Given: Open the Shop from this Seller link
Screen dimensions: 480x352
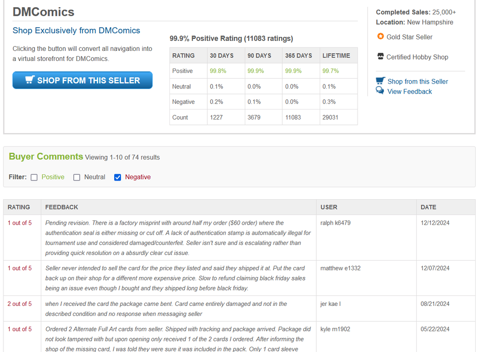Looking at the screenshot, I should pos(418,82).
